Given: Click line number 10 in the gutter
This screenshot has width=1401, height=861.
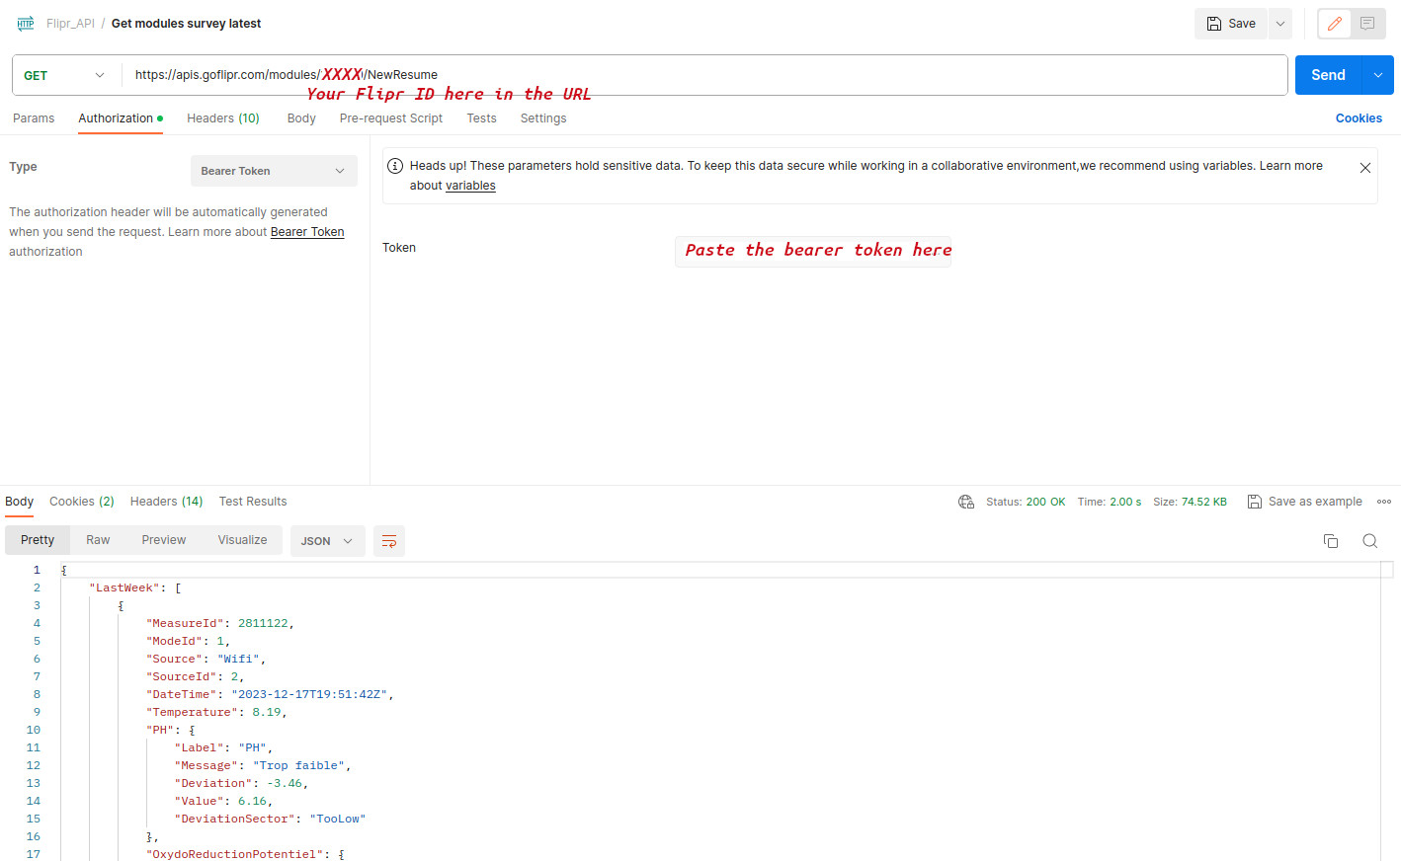Looking at the screenshot, I should [34, 731].
